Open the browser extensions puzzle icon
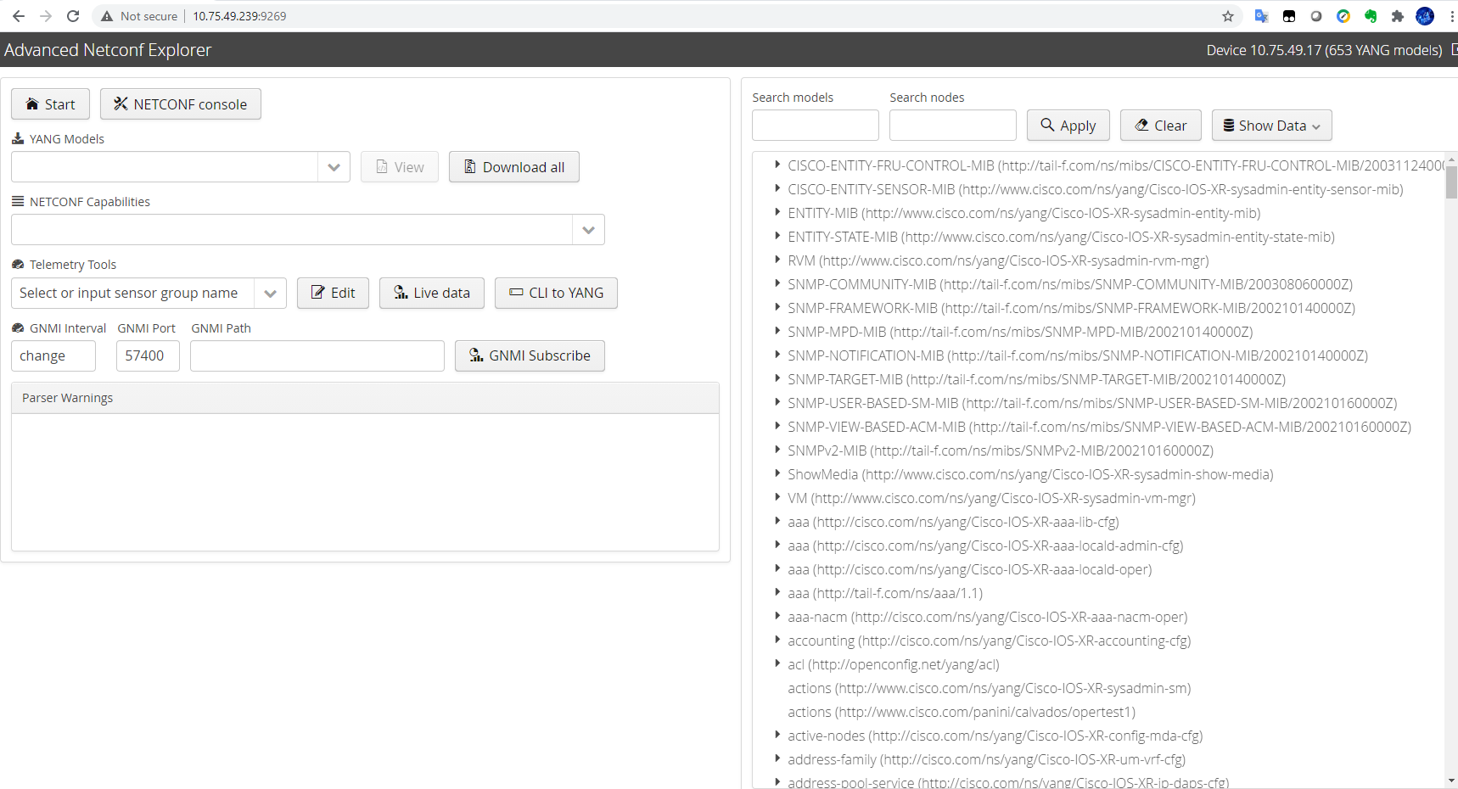The height and width of the screenshot is (789, 1458). (1397, 16)
